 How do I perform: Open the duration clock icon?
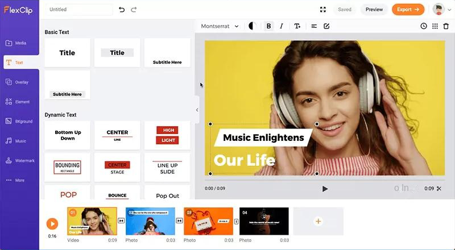[423, 26]
